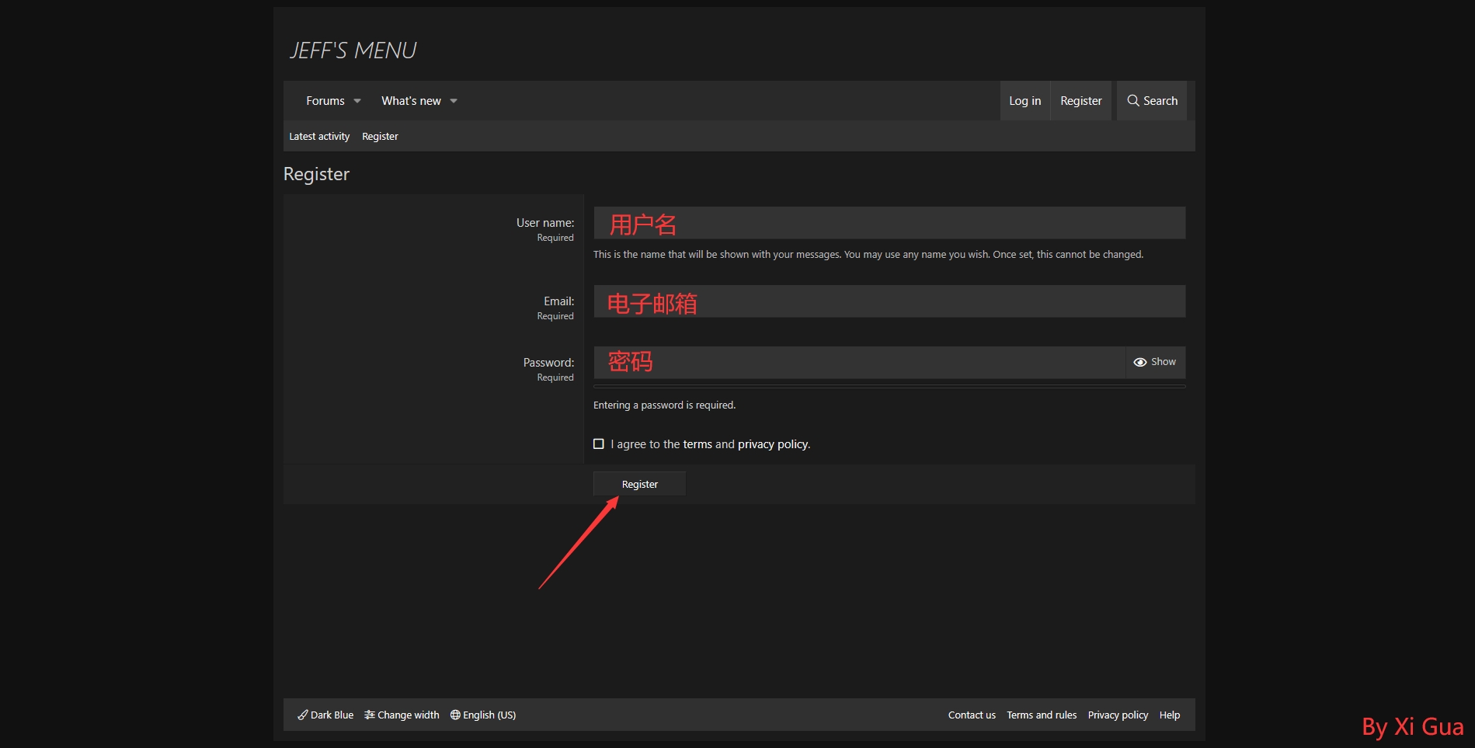Open the terms link in agreement text

697,444
